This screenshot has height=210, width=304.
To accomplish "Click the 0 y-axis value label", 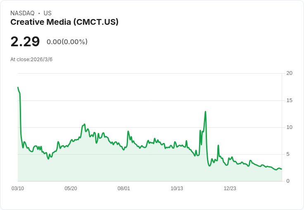I will (x=288, y=181).
